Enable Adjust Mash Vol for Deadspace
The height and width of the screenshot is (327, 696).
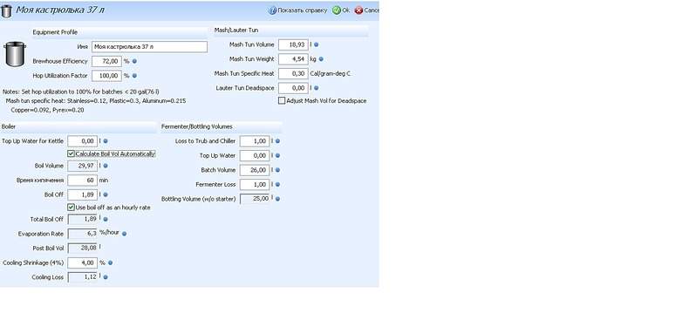point(282,101)
